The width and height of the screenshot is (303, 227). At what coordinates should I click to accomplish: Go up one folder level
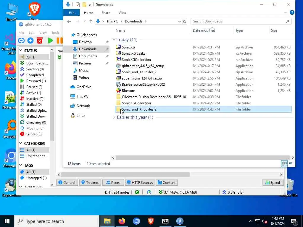click(x=91, y=21)
